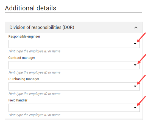Click the red arrow beside Responsible engineer
This screenshot has height=120, width=148.
pyautogui.click(x=141, y=37)
